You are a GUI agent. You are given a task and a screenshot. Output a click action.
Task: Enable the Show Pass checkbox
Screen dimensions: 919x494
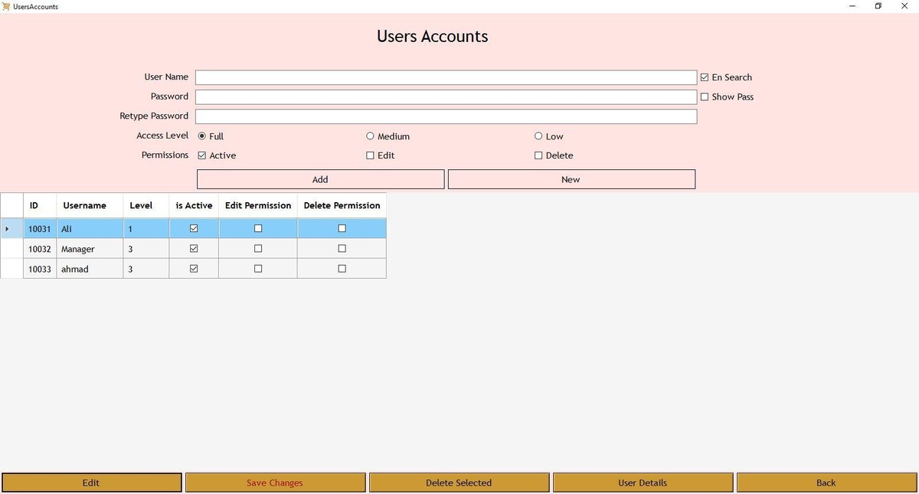705,97
